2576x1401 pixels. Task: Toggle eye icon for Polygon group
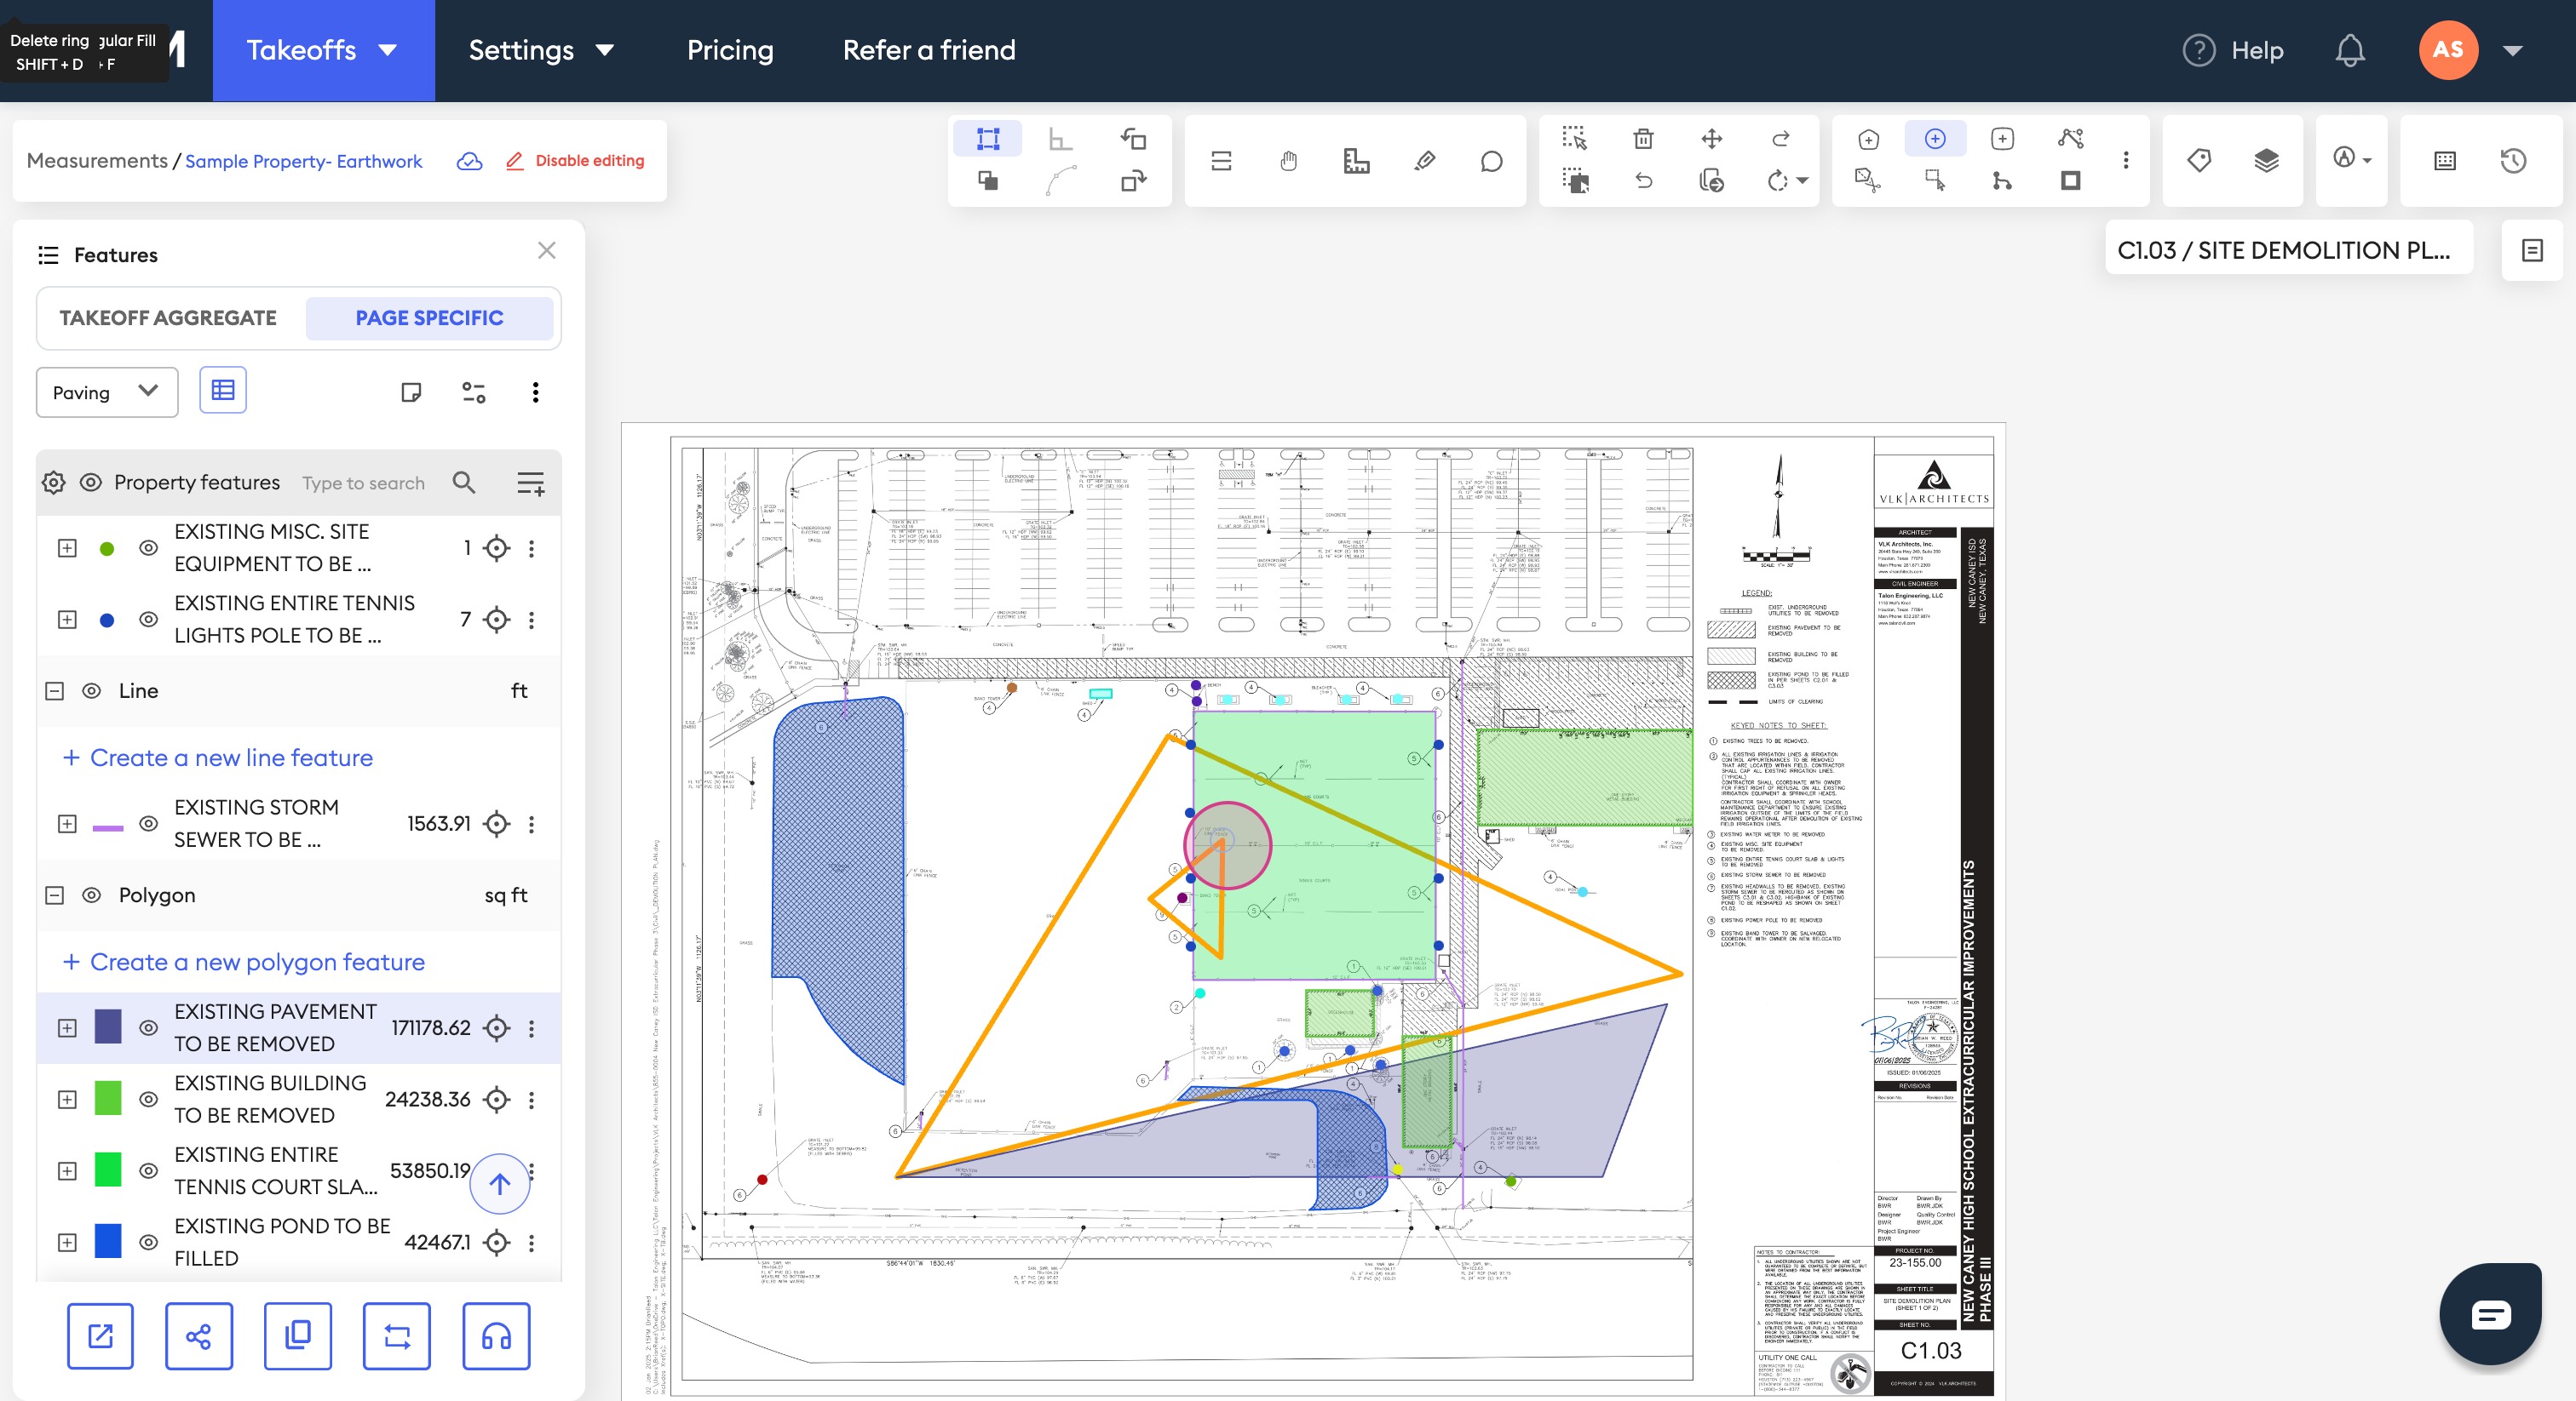pyautogui.click(x=91, y=895)
